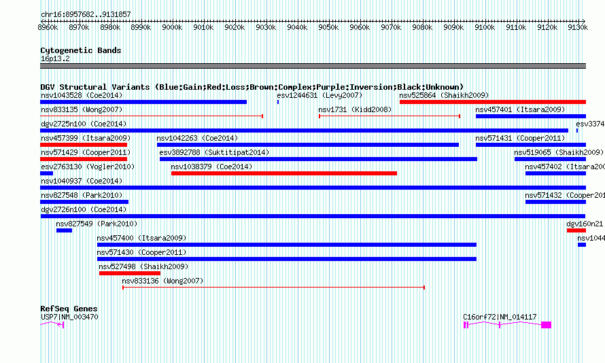This screenshot has height=363, width=605.
Task: Click the chr16:8957682..9131857 coordinate label
Action: pos(86,14)
